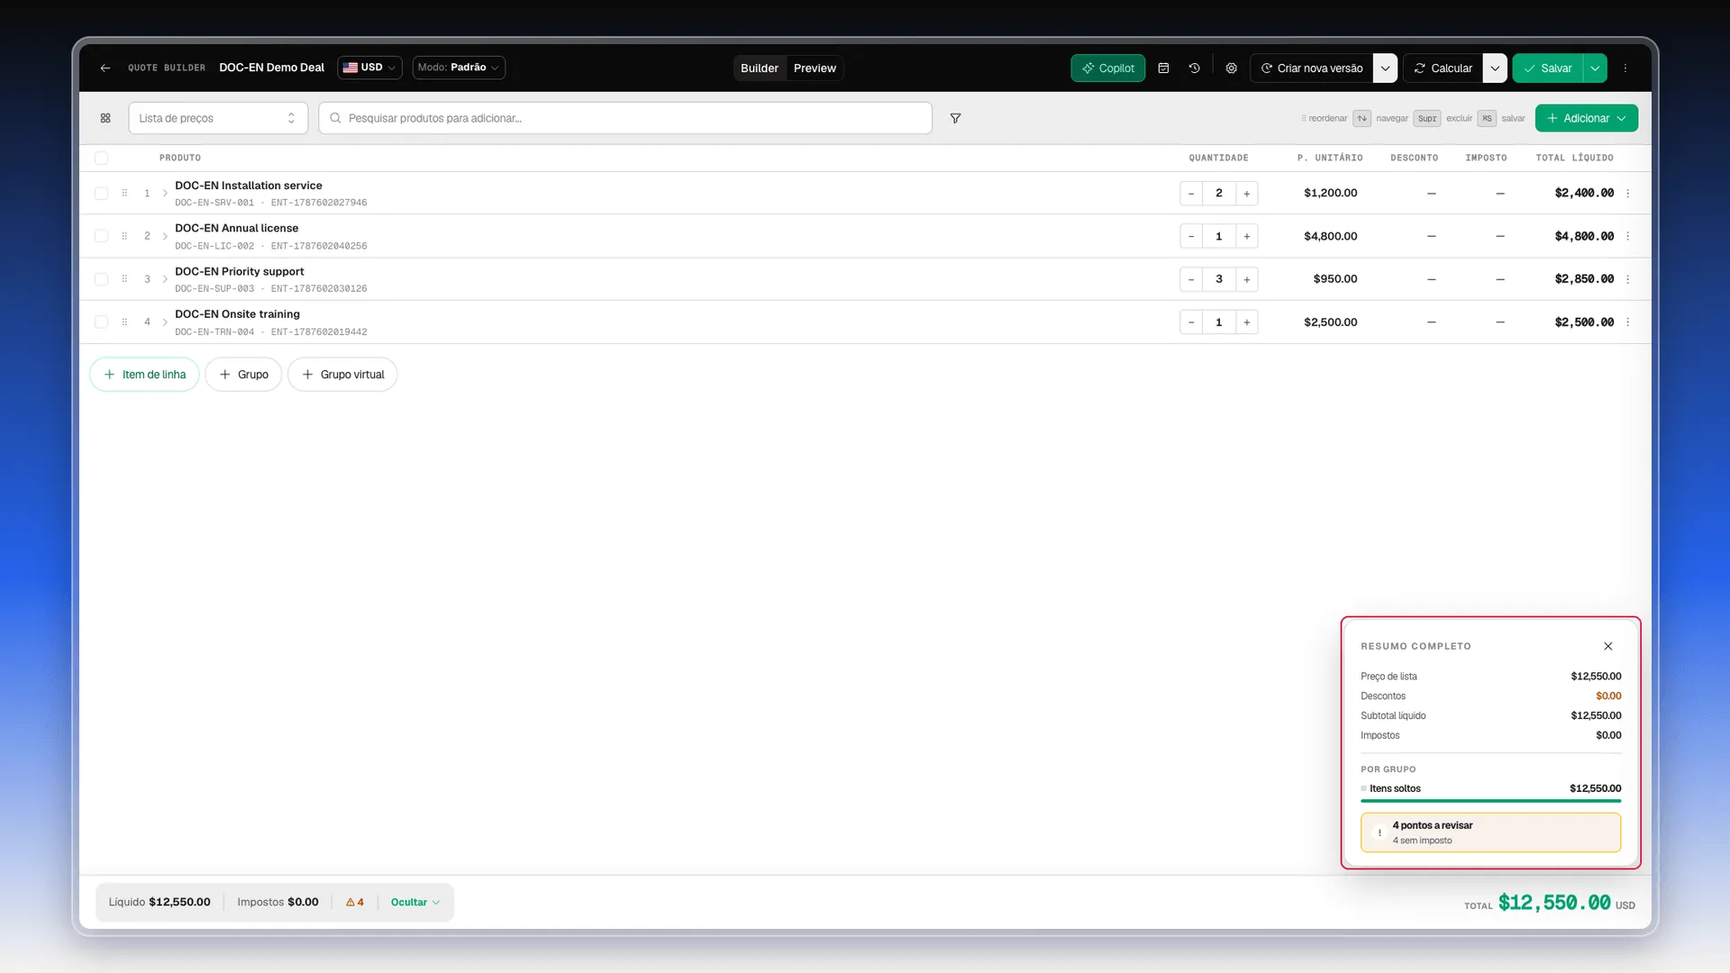Screen dimensions: 1730x973
Task: Click Criar nova versão button
Action: pyautogui.click(x=1312, y=68)
